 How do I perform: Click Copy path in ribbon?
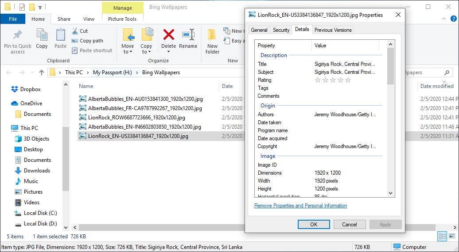tap(88, 41)
